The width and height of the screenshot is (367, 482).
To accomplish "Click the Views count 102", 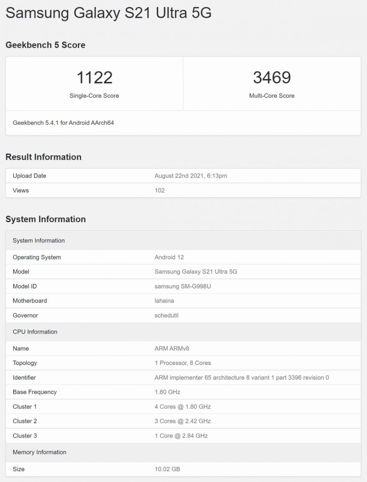I will click(160, 190).
